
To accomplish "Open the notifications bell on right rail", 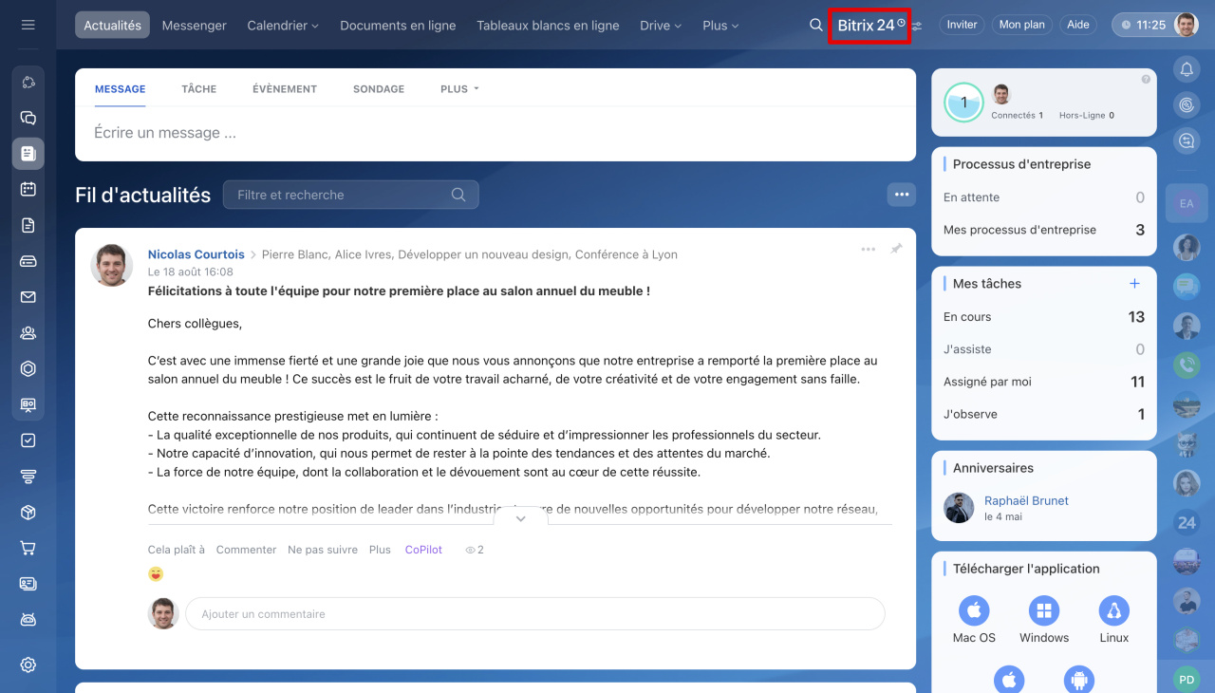I will (x=1187, y=68).
